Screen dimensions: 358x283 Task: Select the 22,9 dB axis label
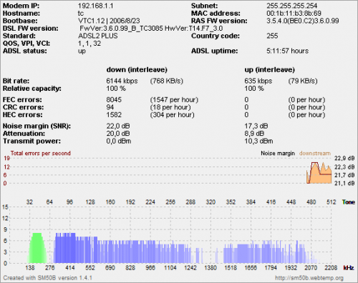tap(344, 159)
